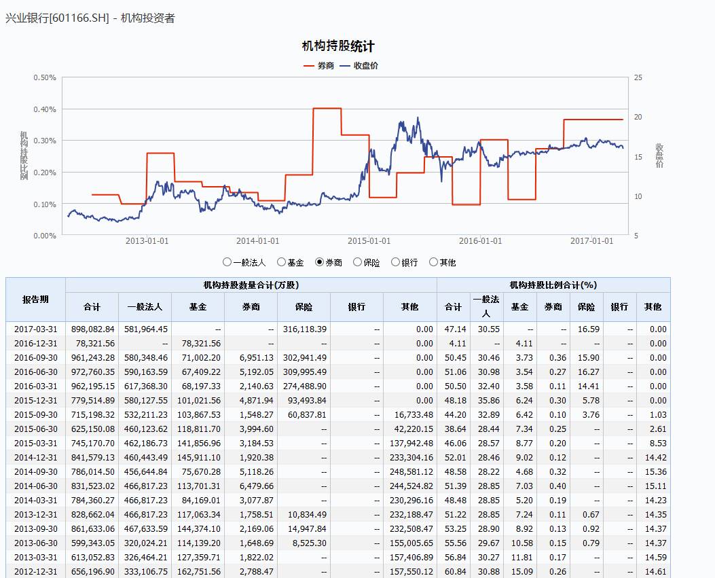This screenshot has height=578, width=715.
Task: Click the 2013-03-31 report row date
Action: pyautogui.click(x=35, y=557)
